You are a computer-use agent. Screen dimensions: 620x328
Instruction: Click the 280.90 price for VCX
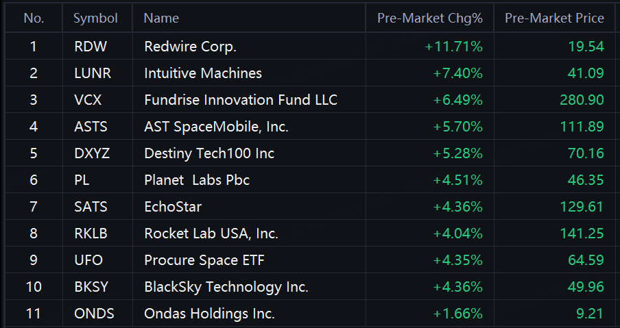click(x=582, y=100)
